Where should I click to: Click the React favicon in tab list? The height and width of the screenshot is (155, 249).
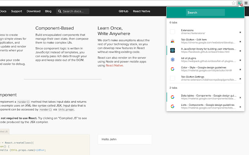pyautogui.click(x=172, y=50)
